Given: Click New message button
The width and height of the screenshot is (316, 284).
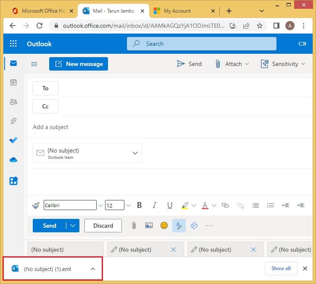Looking at the screenshot, I should (79, 64).
